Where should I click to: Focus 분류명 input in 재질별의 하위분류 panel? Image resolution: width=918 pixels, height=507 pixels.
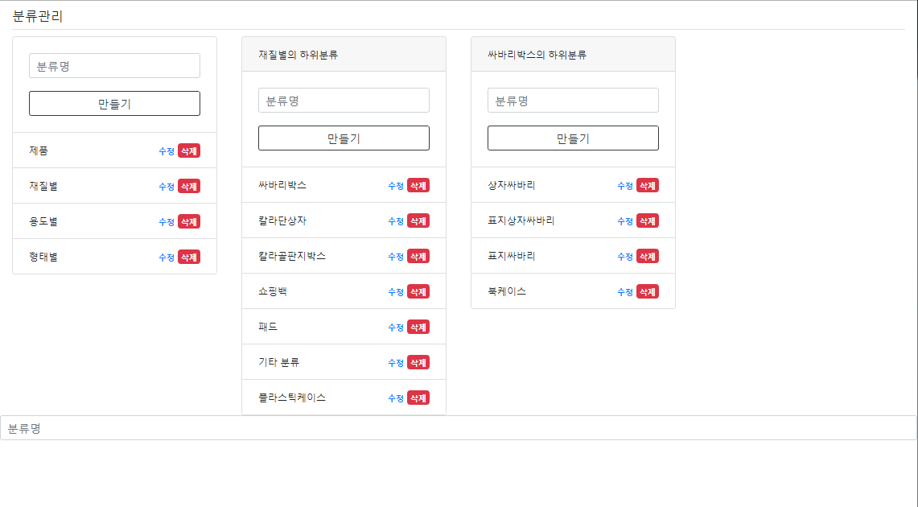pos(344,101)
